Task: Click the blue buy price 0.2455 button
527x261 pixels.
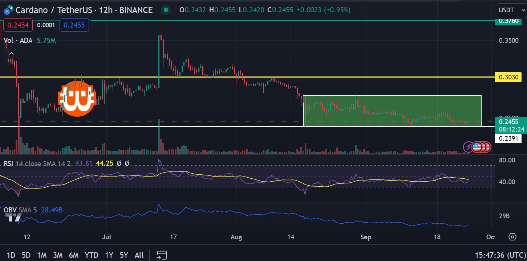Action: 74,25
